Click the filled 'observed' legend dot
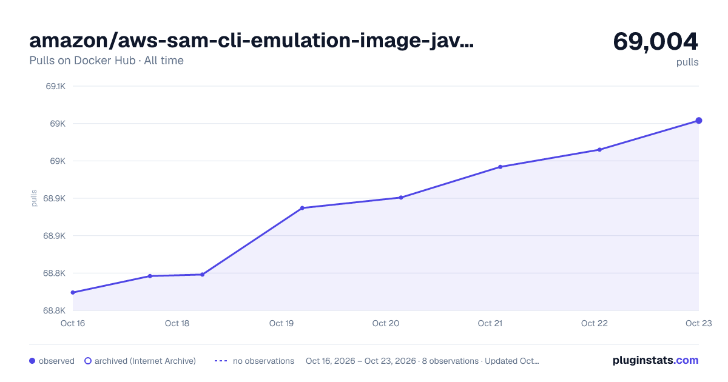Screen dimensions: 728x382 (x=32, y=361)
